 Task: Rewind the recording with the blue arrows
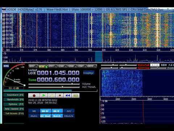tap(67, 96)
